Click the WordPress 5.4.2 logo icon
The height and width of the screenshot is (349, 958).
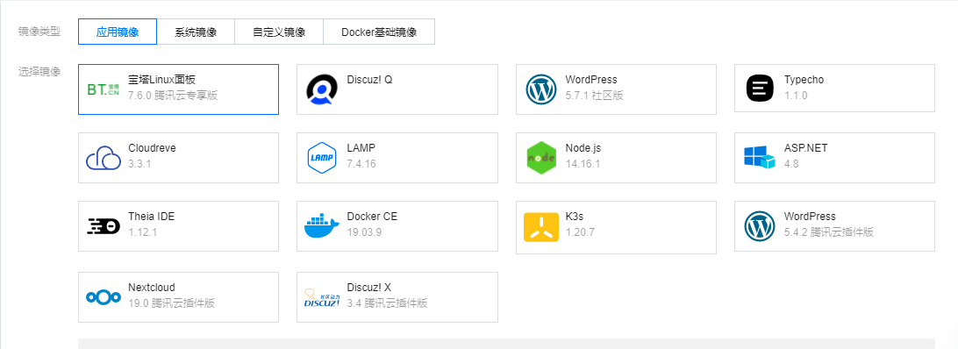click(x=760, y=226)
